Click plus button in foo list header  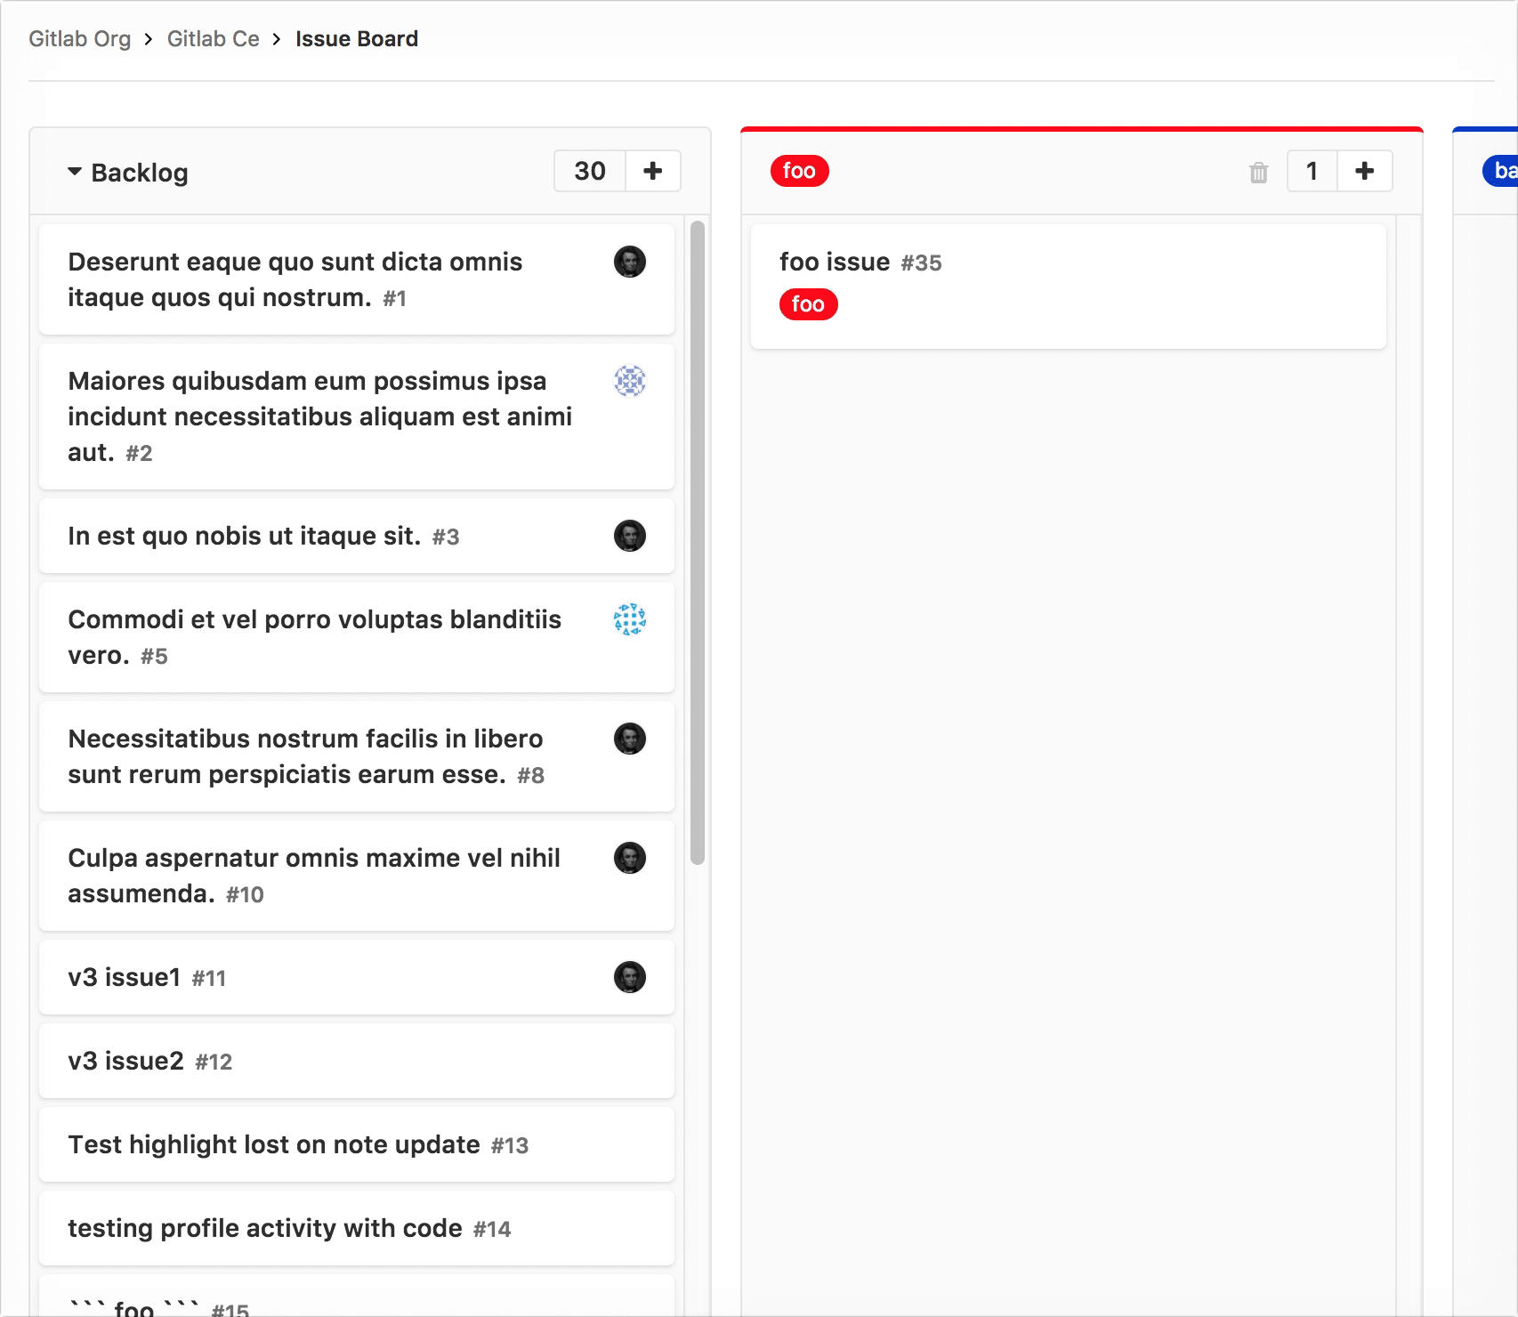pos(1364,171)
